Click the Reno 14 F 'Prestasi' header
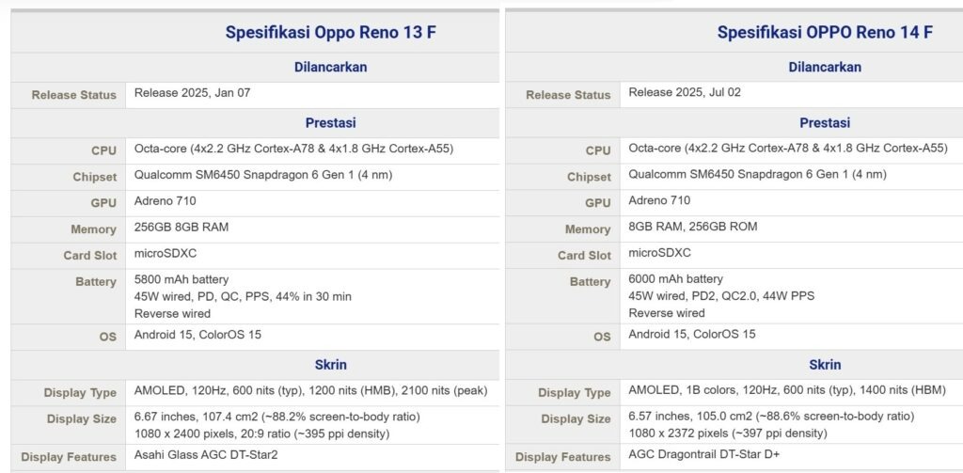The image size is (963, 473). [825, 123]
